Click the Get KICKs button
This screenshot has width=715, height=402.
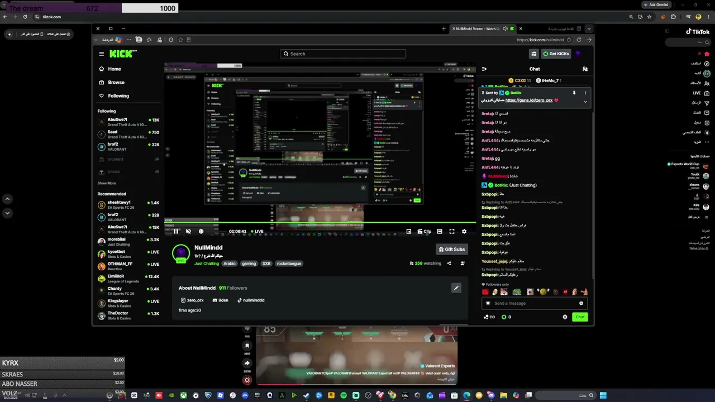556,54
